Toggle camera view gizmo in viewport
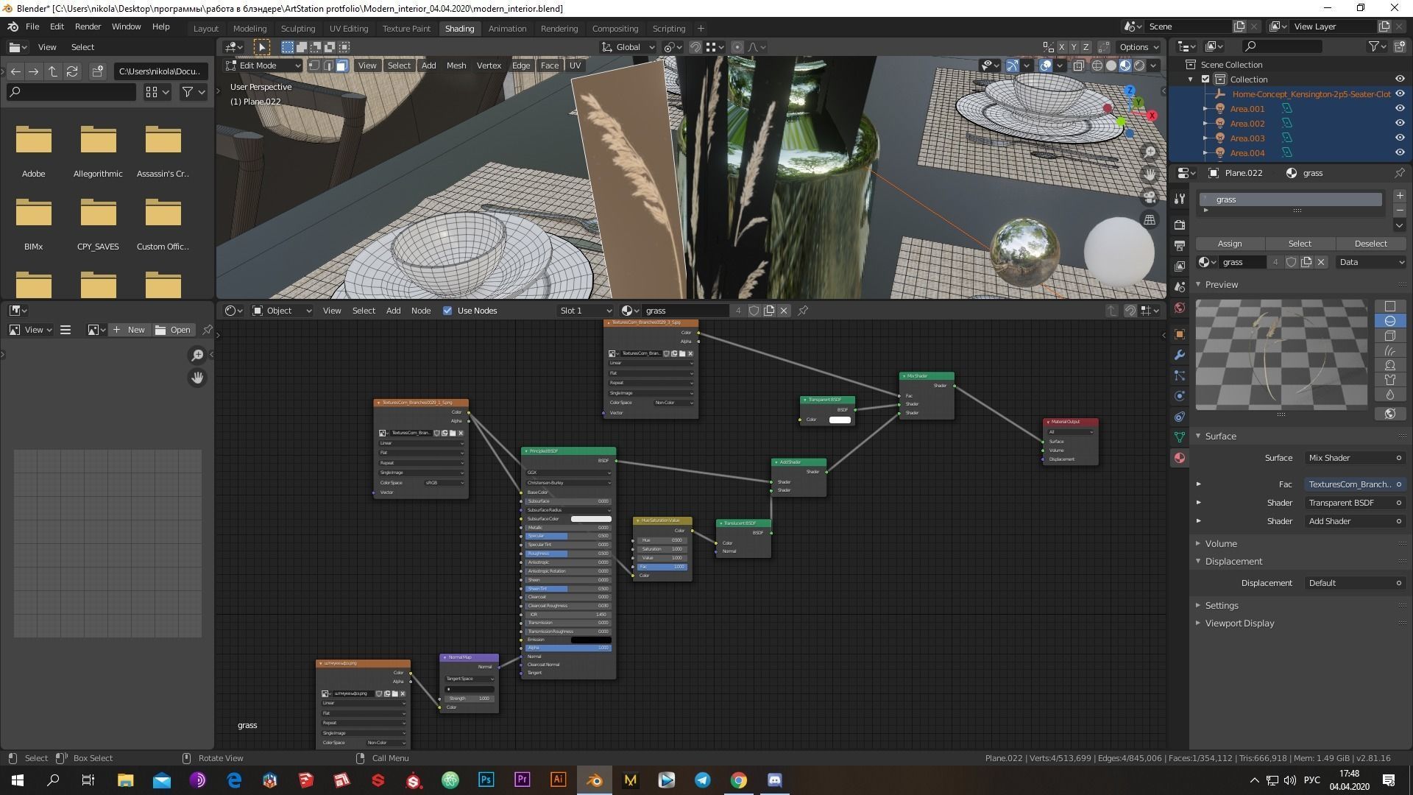1413x795 pixels. (1149, 197)
